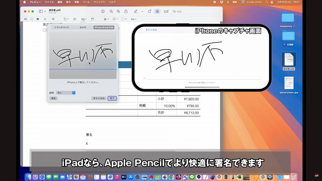Open the Apple menu
The image size is (322, 181).
click(x=24, y=2)
